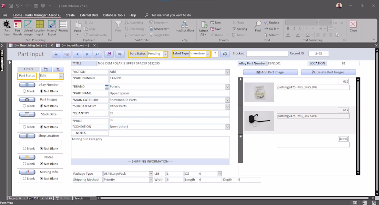This screenshot has height=205, width=379.
Task: Expand the ACTION dropdown arrow
Action: (x=227, y=72)
